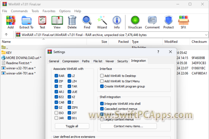
Task: Click the Test archive icon
Action: [42, 21]
